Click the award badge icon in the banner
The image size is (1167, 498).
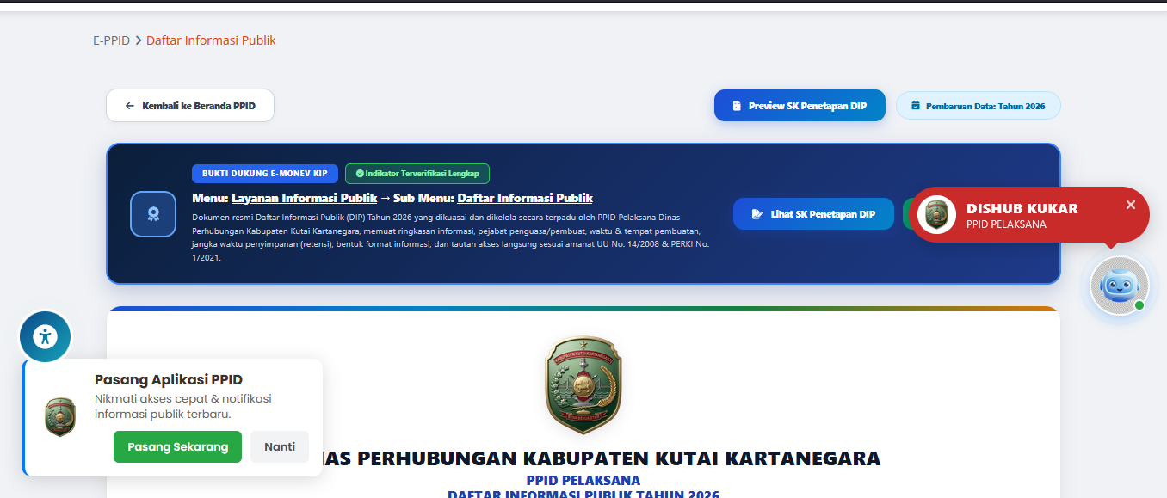pyautogui.click(x=153, y=214)
